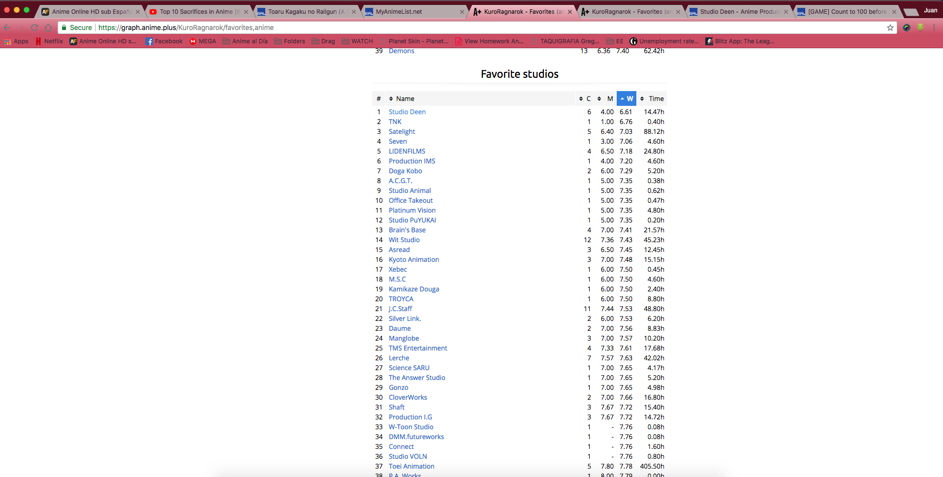Open the Netflix bookmark icon
Viewport: 943px width, 477px height.
coord(38,41)
